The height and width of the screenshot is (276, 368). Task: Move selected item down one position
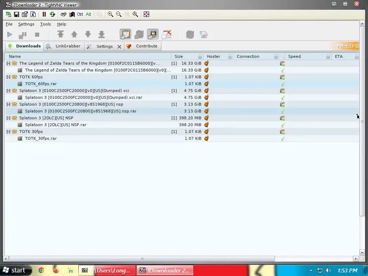pyautogui.click(x=88, y=34)
